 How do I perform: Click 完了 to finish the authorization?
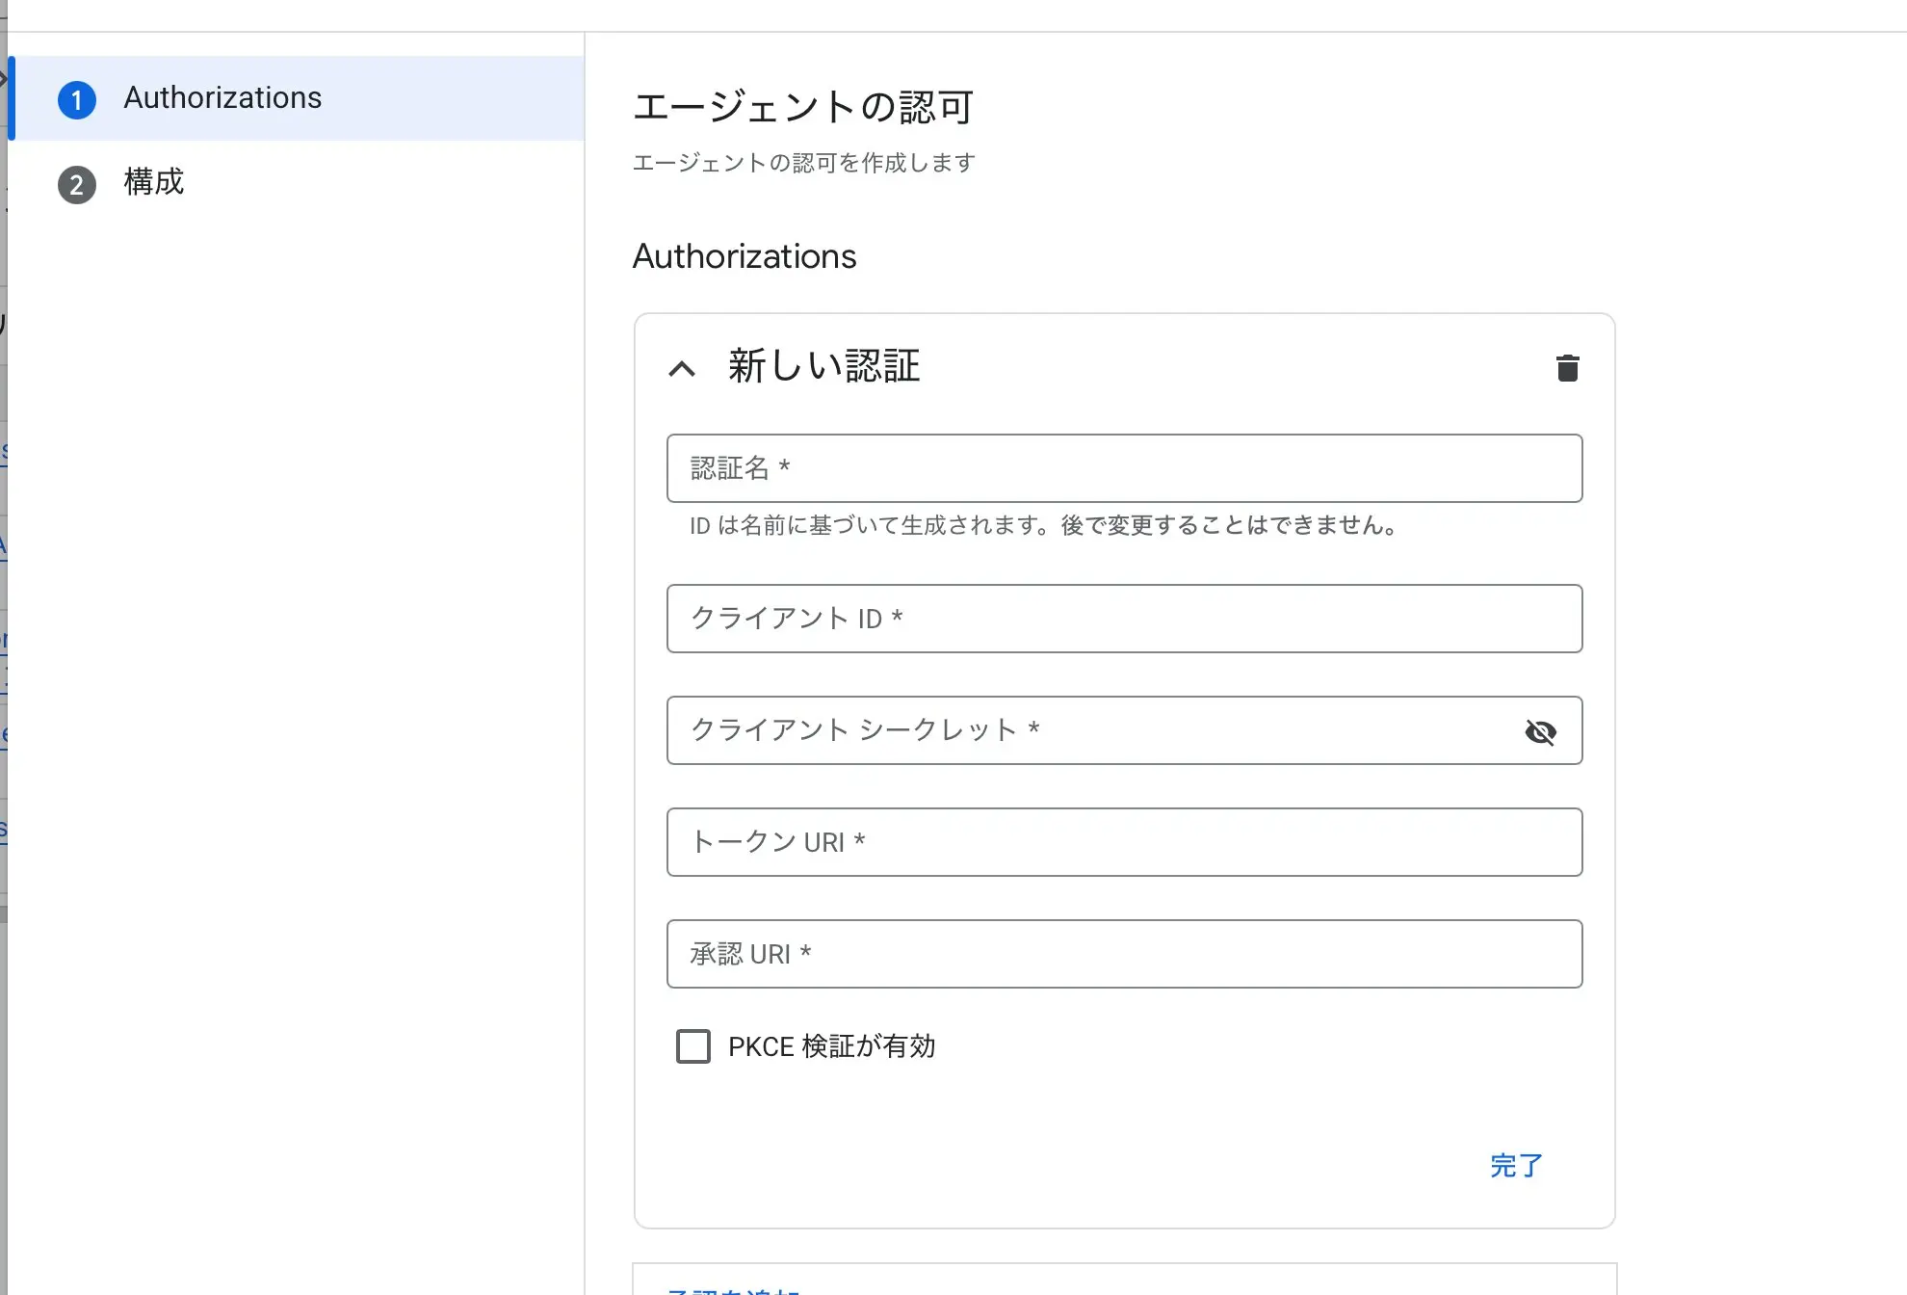[x=1515, y=1165]
